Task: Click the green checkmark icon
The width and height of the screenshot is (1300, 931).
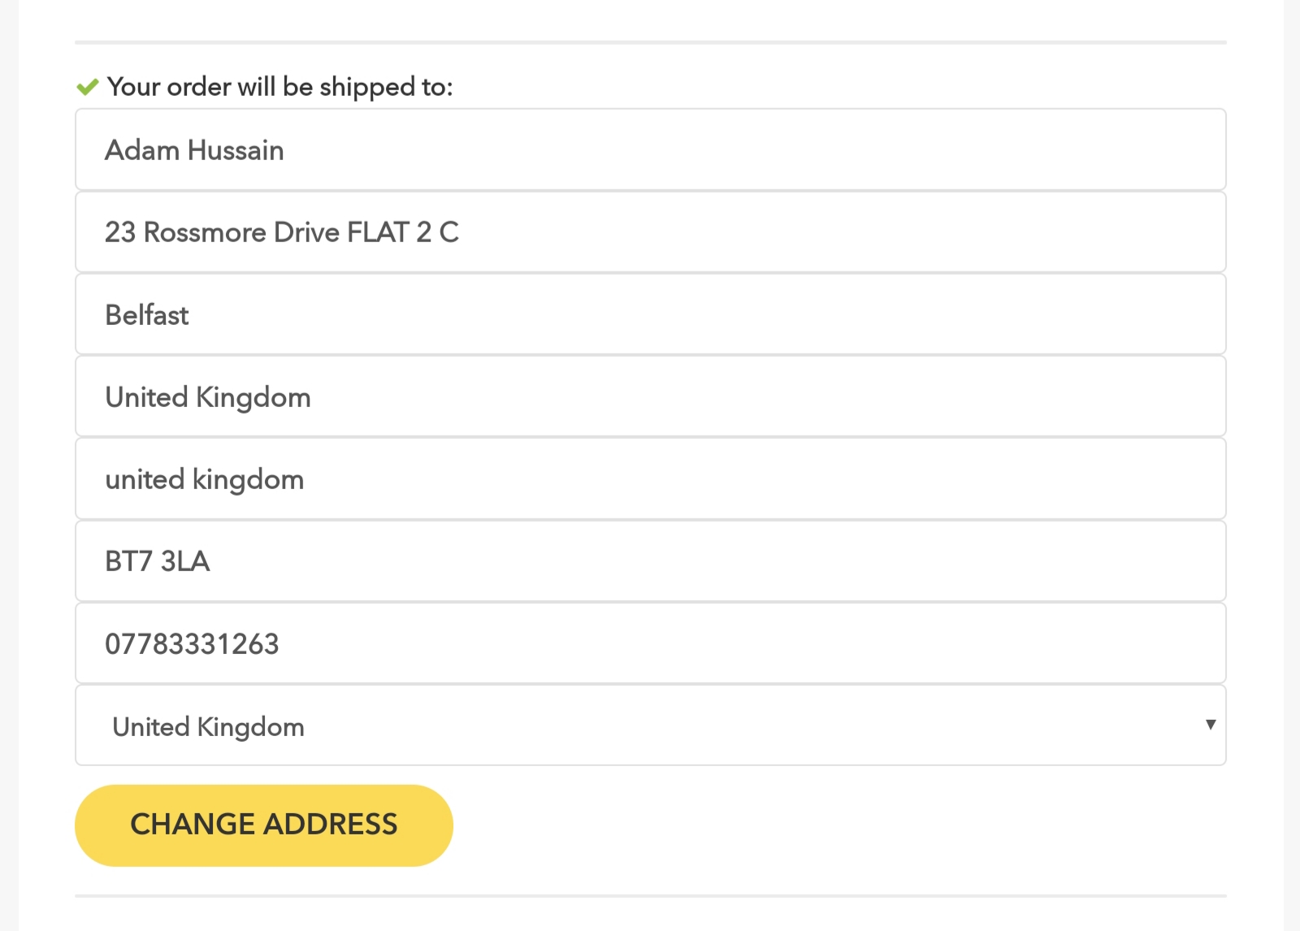Action: (x=87, y=87)
